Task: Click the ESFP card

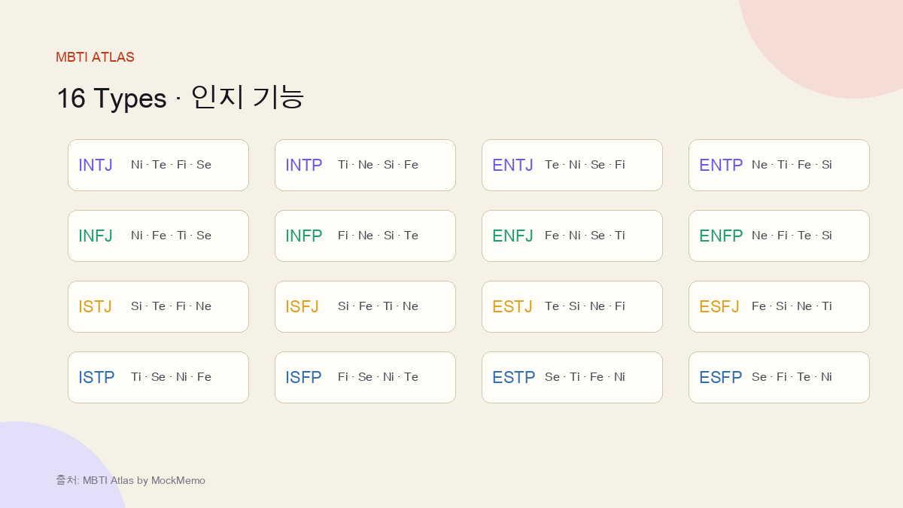Action: tap(779, 377)
